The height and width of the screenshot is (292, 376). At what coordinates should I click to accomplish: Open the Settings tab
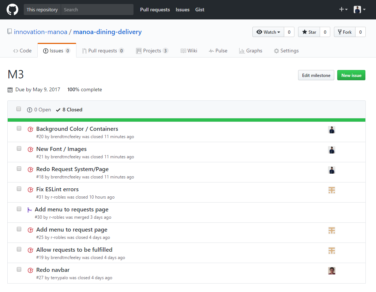[286, 51]
